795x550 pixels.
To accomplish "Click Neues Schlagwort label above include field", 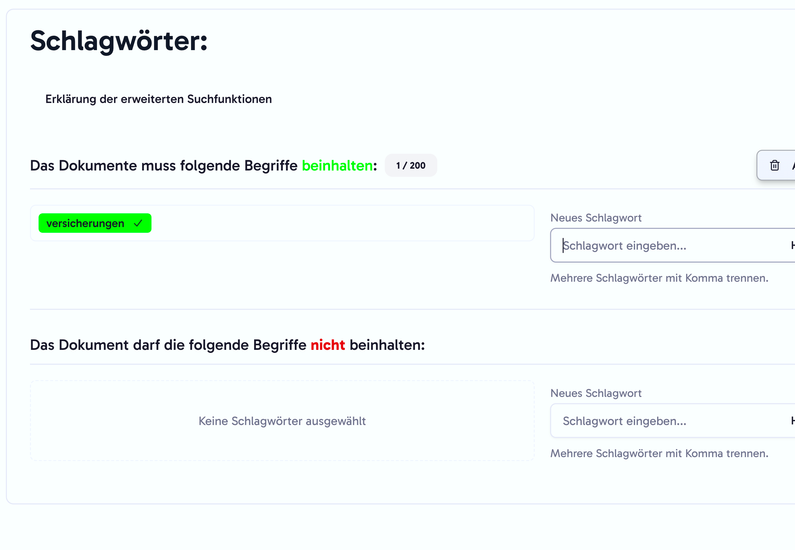I will click(596, 218).
